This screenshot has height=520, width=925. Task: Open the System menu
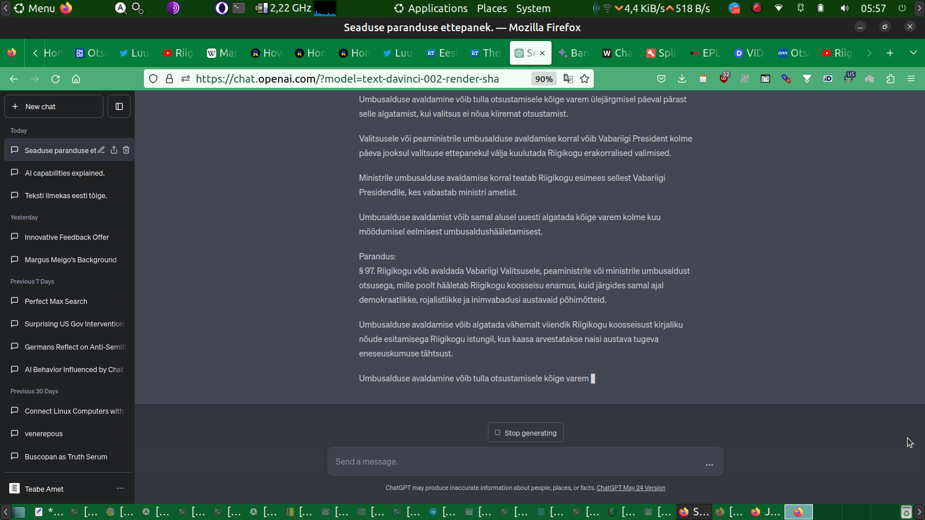point(533,8)
